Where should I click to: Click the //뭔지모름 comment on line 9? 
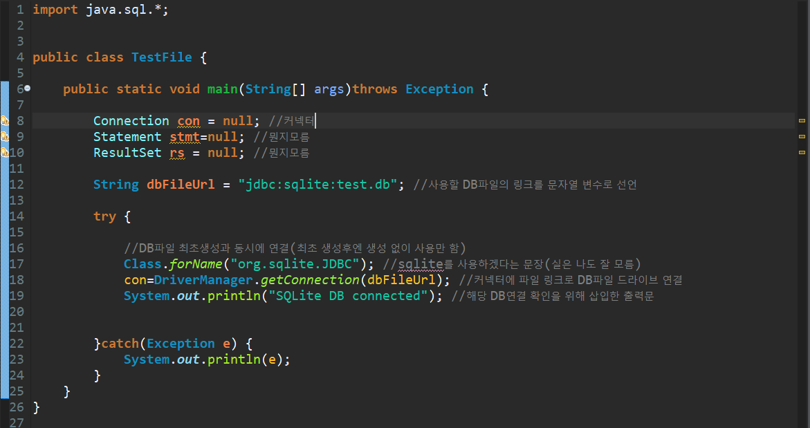point(282,137)
